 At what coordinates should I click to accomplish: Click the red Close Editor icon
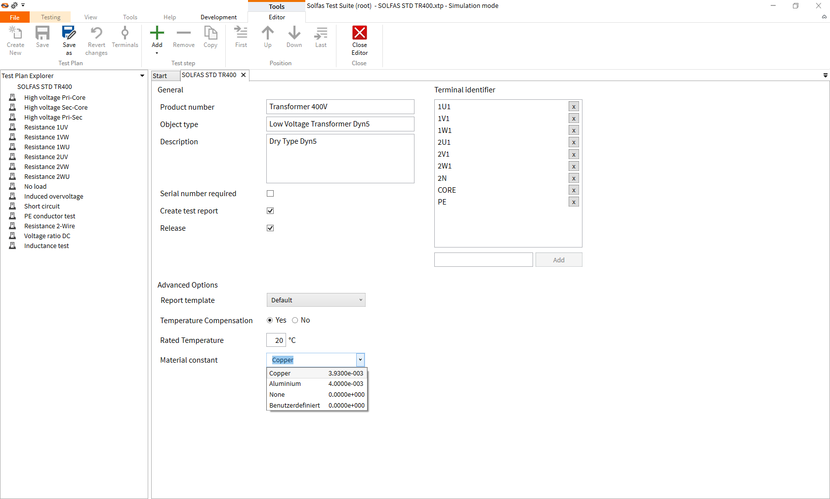pos(360,33)
